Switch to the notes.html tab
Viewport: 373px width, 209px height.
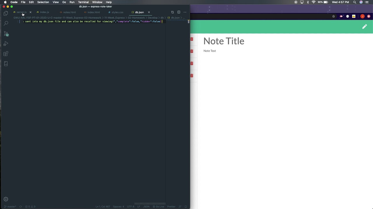coord(69,12)
